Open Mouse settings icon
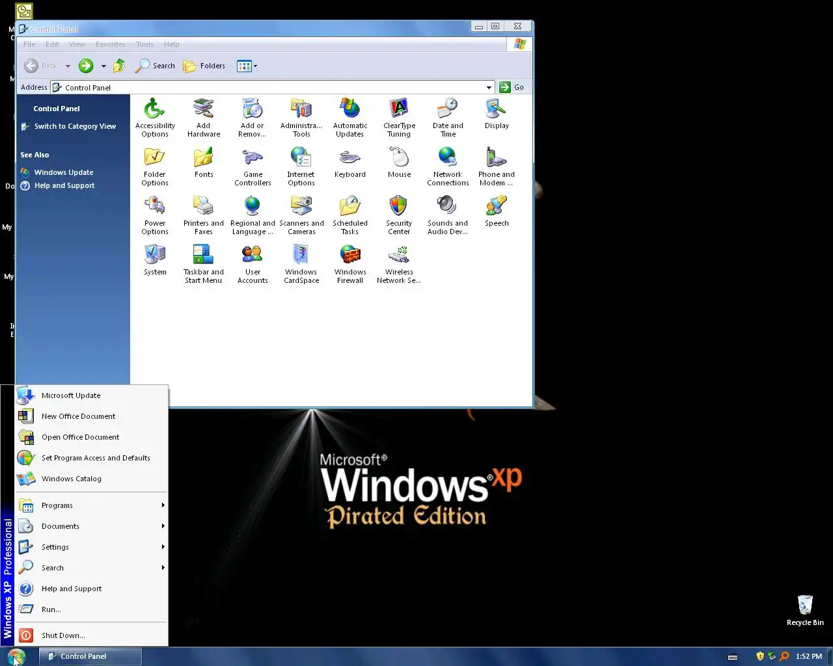The height and width of the screenshot is (666, 833). 399,163
